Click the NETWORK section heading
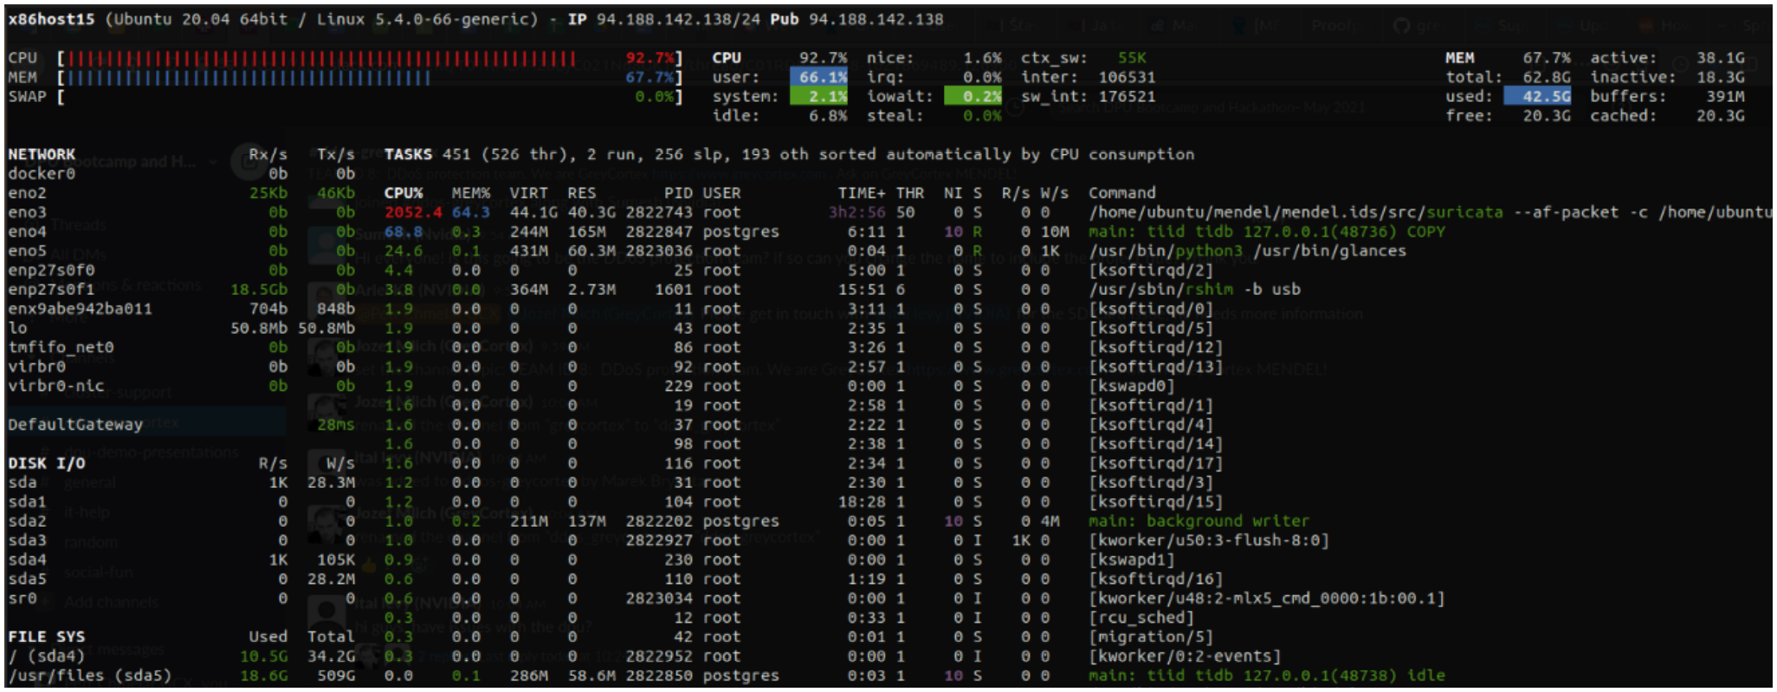Image resolution: width=1777 pixels, height=692 pixels. point(42,154)
